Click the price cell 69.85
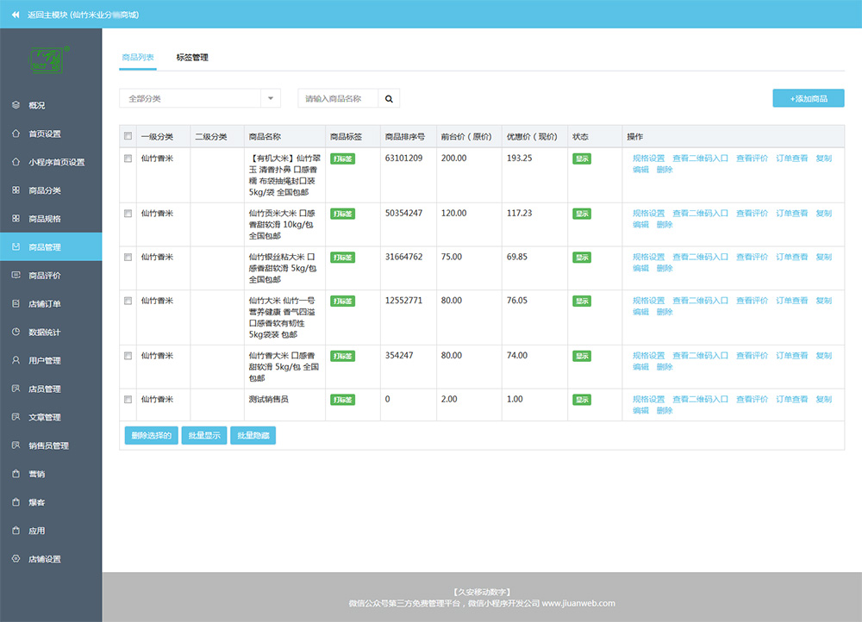The height and width of the screenshot is (622, 862). [516, 257]
